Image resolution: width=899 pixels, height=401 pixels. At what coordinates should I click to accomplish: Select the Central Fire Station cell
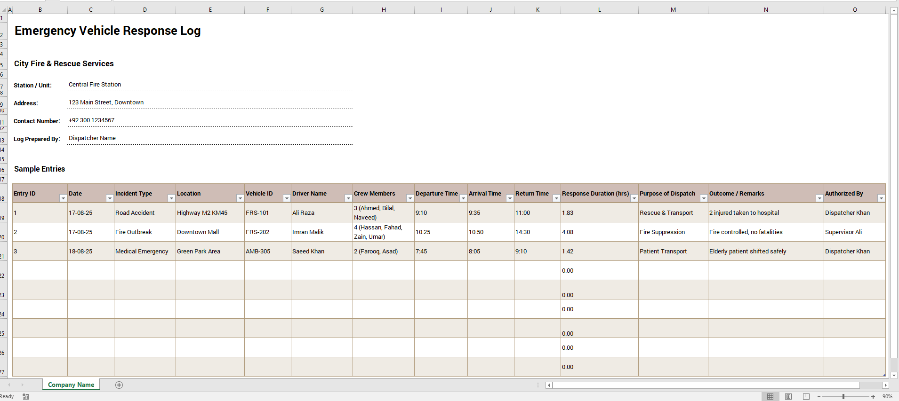210,85
